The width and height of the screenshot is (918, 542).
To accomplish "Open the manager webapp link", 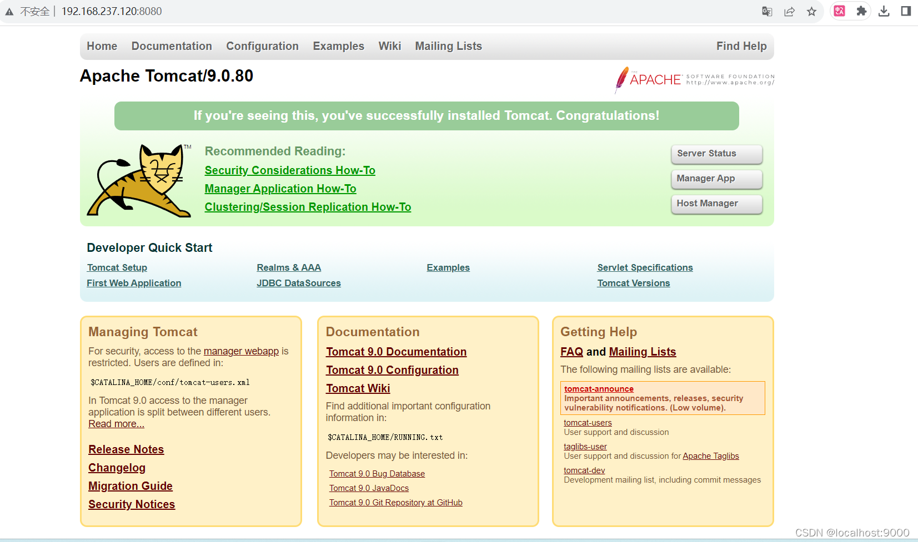I will (241, 351).
